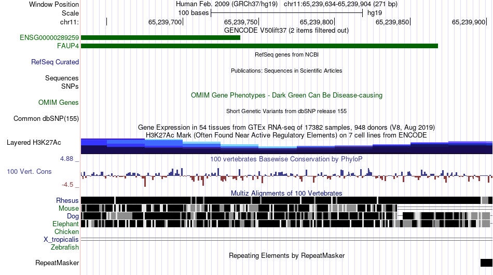Select the Elephant alignment label
The image size is (493, 275).
pos(65,224)
